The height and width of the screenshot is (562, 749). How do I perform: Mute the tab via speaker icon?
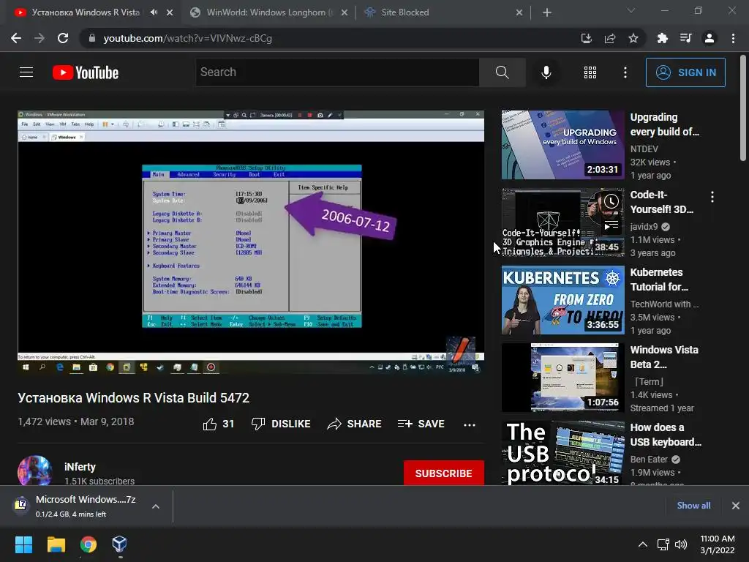(154, 12)
